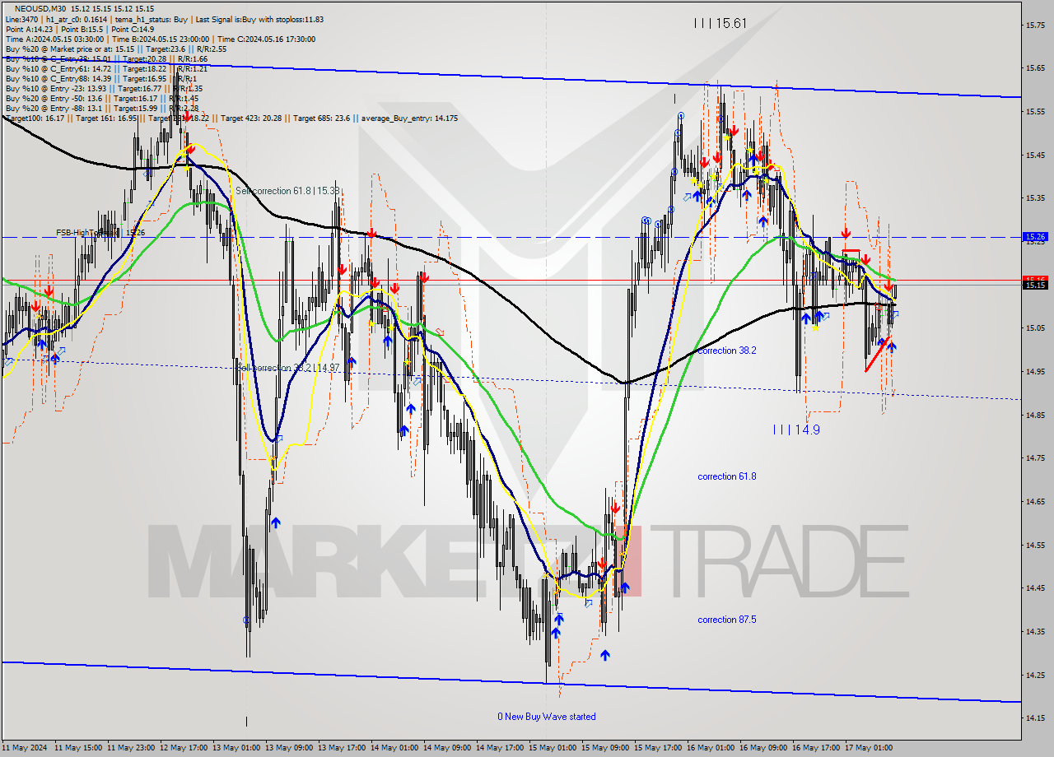Select the '14 May 09:00' time label
This screenshot has width=1054, height=757.
click(447, 748)
